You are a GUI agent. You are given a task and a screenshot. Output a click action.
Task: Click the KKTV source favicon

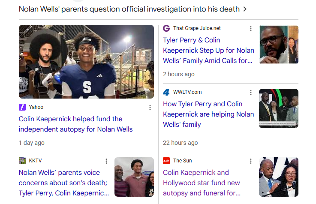tap(22, 161)
